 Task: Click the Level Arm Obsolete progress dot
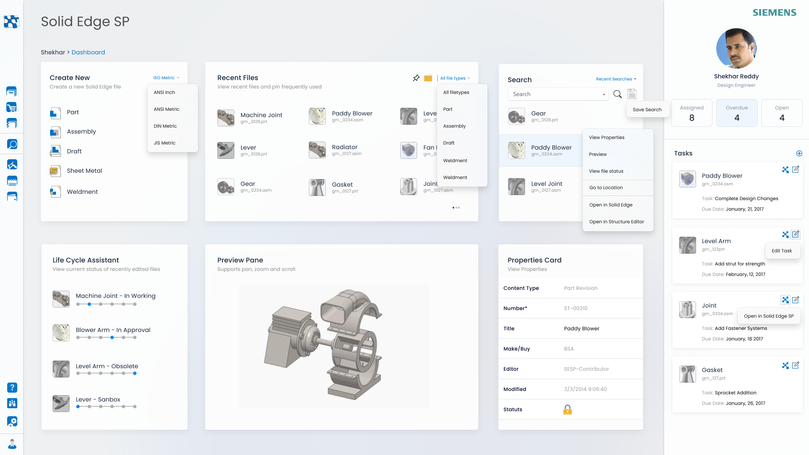135,373
